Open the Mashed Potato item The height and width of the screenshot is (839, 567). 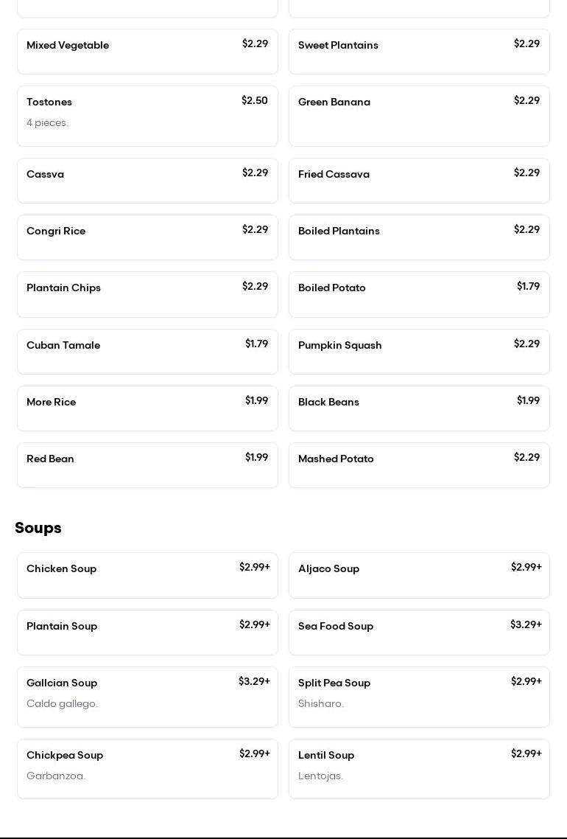pos(419,465)
